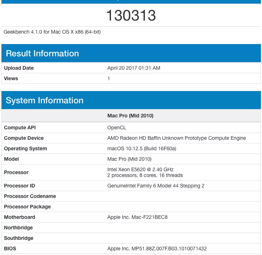Click the Views count value 1
The width and height of the screenshot is (262, 255).
click(x=109, y=78)
